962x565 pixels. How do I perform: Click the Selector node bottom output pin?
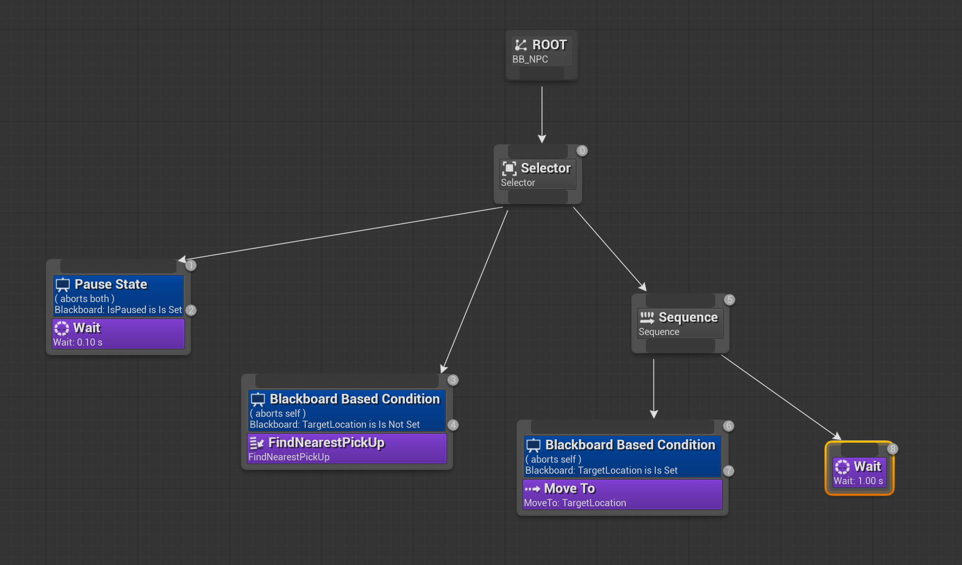(x=538, y=196)
